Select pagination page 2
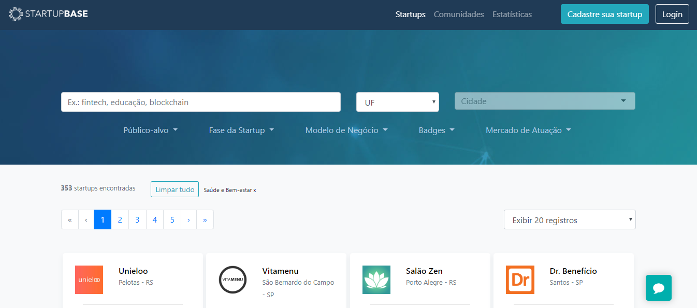 (x=120, y=219)
